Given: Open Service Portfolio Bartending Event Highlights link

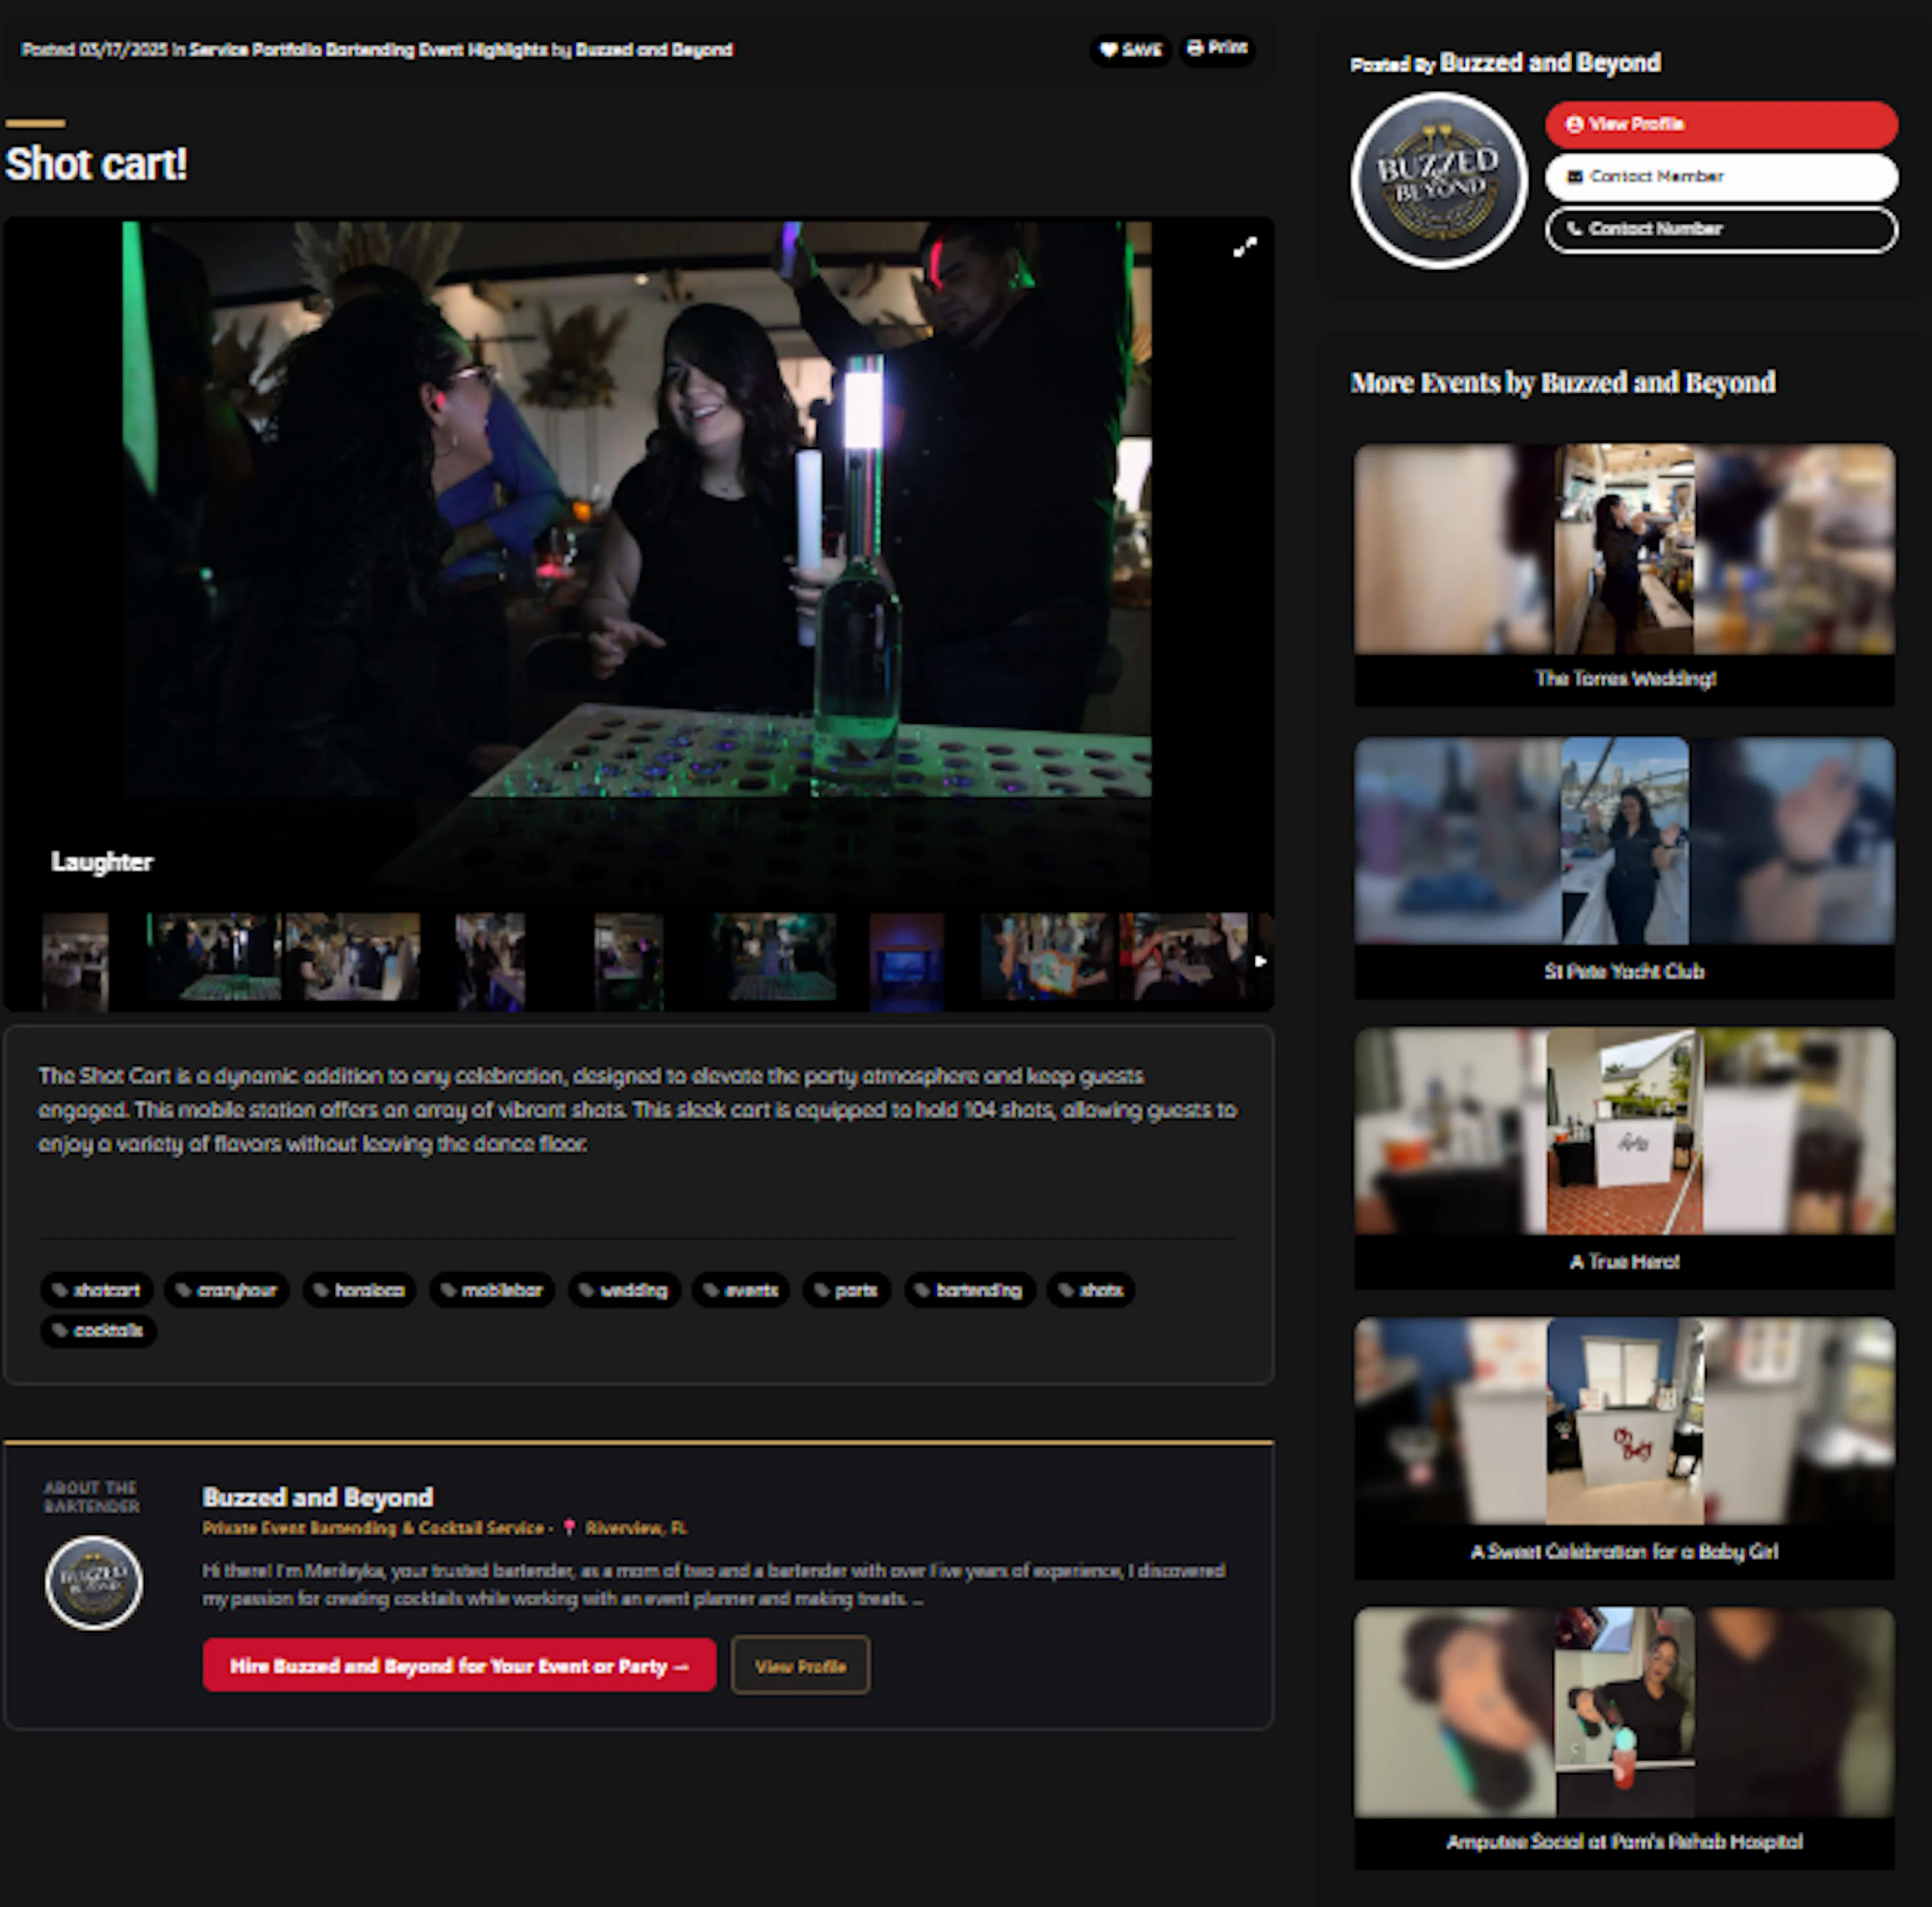Looking at the screenshot, I should (x=368, y=50).
